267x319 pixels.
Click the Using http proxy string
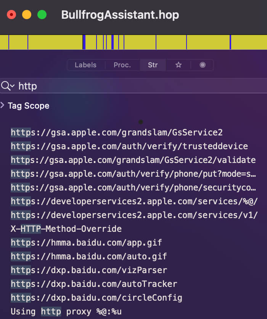pyautogui.click(x=66, y=312)
